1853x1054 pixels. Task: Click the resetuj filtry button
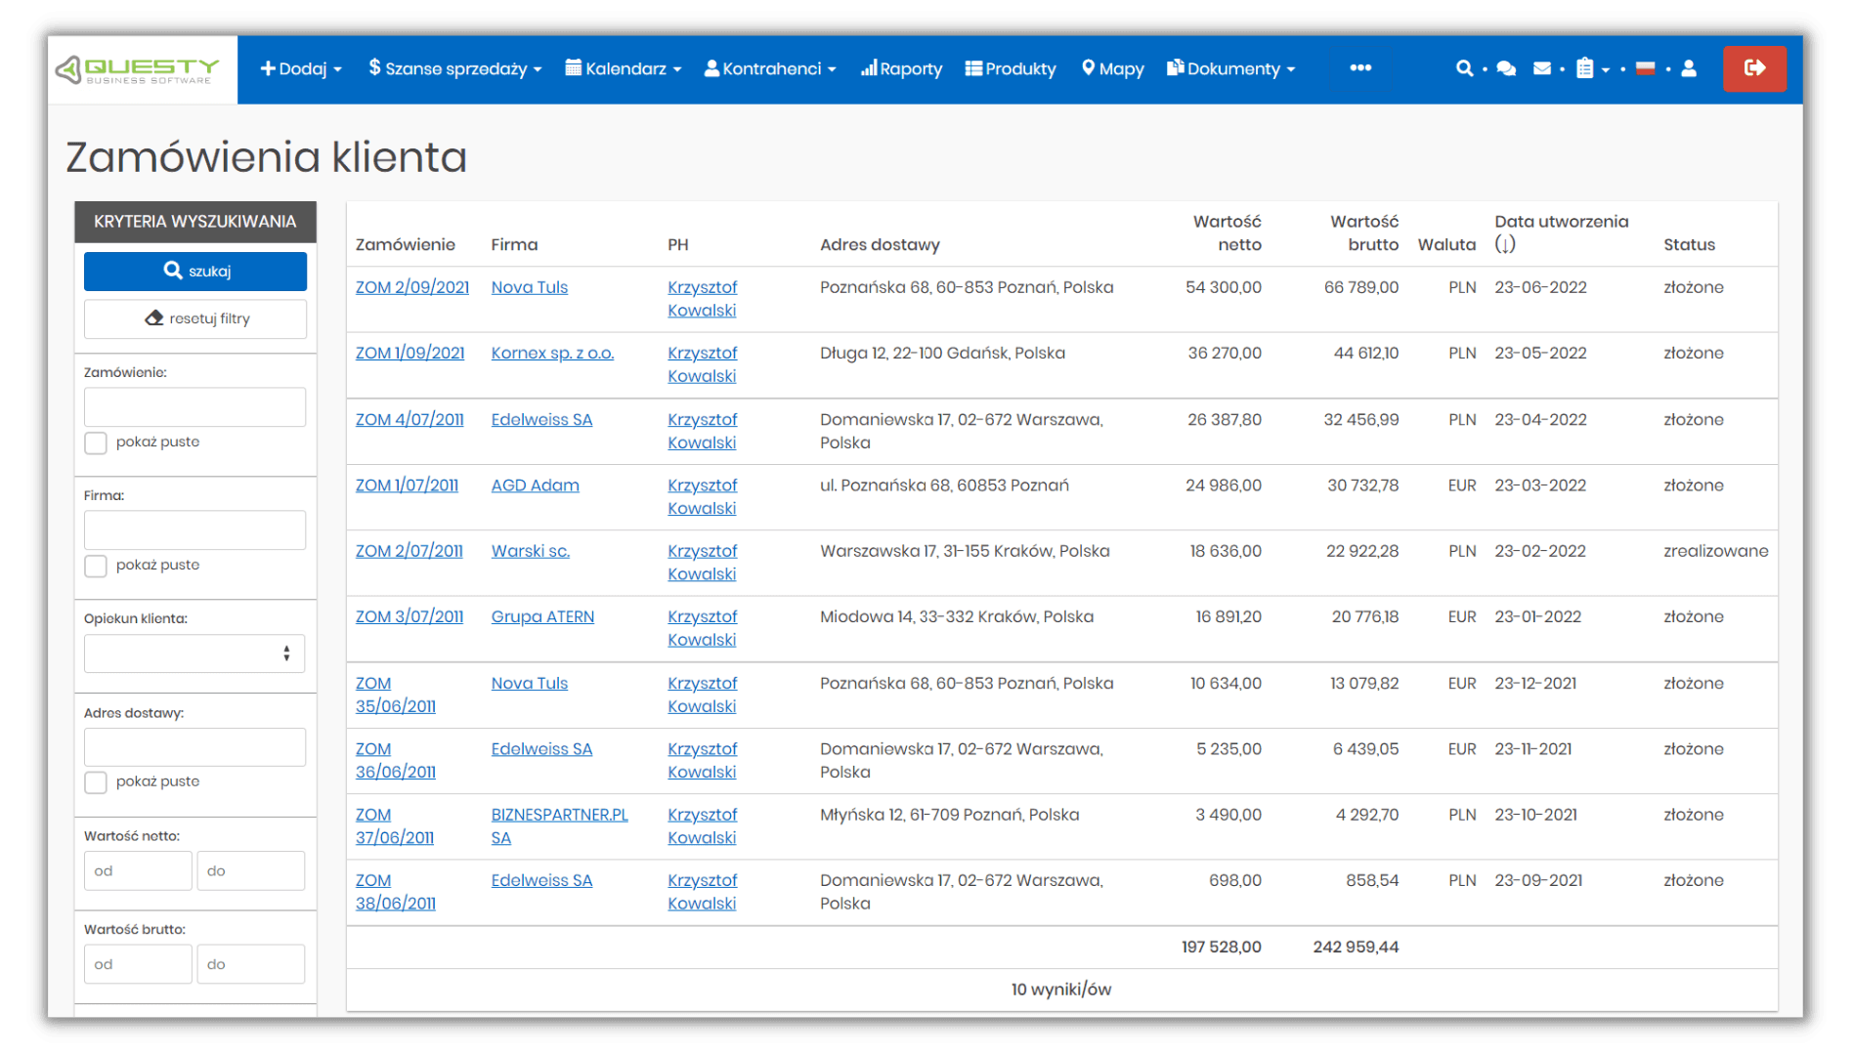coord(195,318)
